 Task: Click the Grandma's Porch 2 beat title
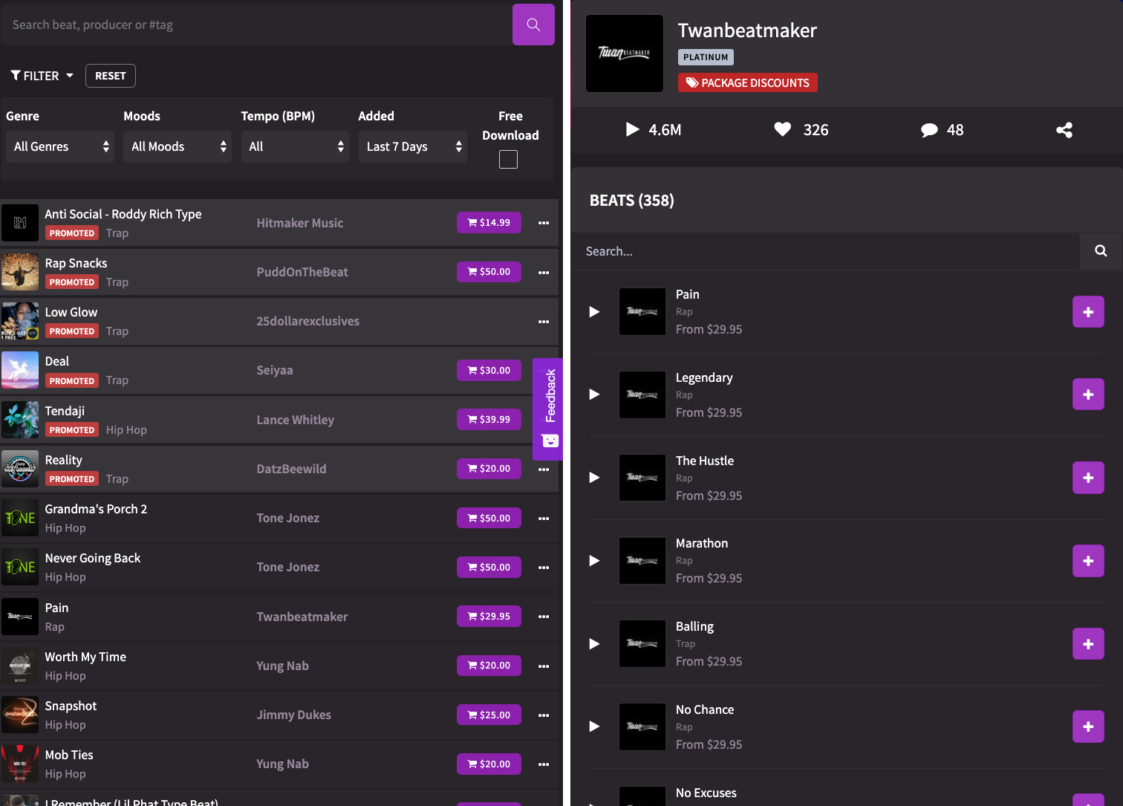96,509
